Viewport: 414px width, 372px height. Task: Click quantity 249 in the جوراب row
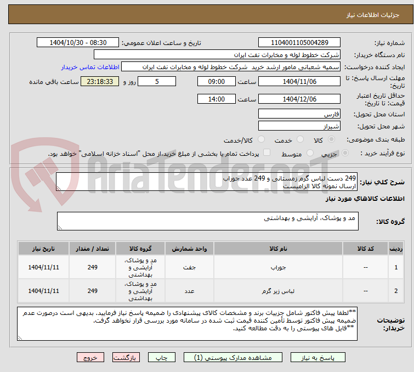[93, 267]
